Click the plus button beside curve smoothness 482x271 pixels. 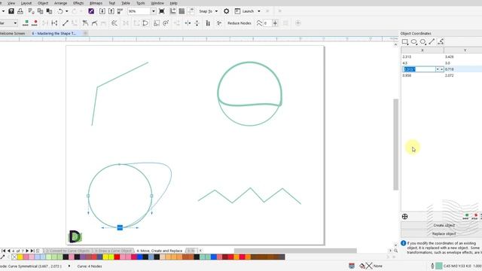tap(275, 23)
